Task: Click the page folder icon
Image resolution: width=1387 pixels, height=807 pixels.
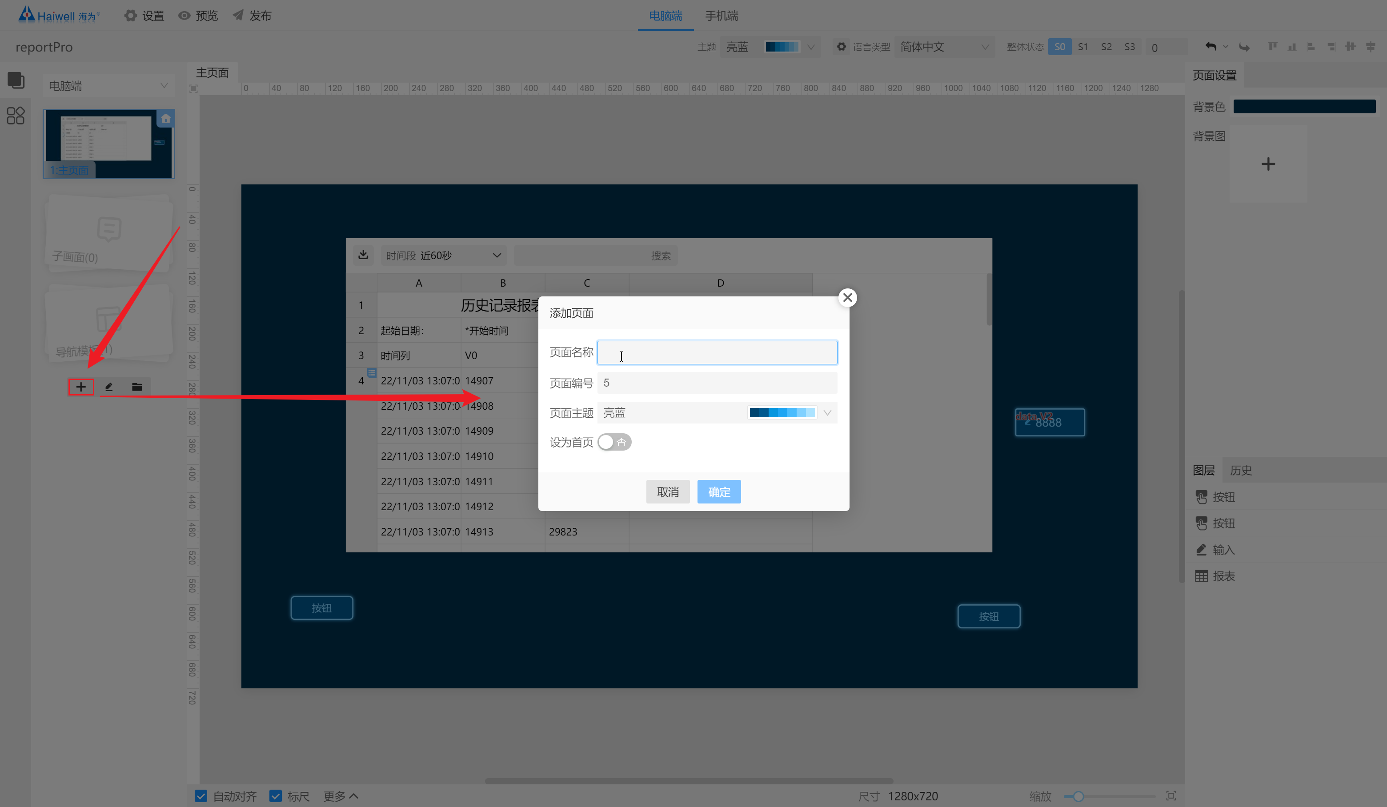Action: tap(137, 387)
